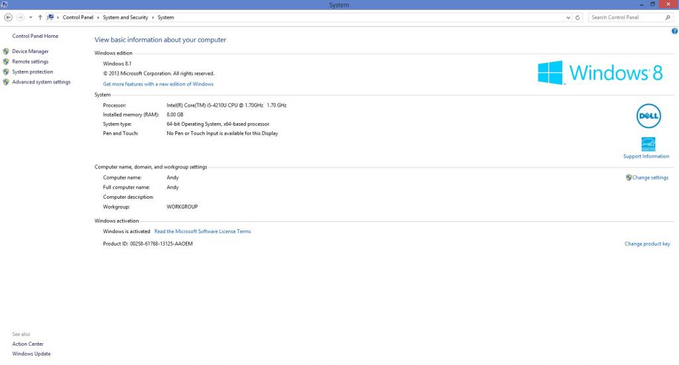Open Control Panel Home

coord(35,36)
